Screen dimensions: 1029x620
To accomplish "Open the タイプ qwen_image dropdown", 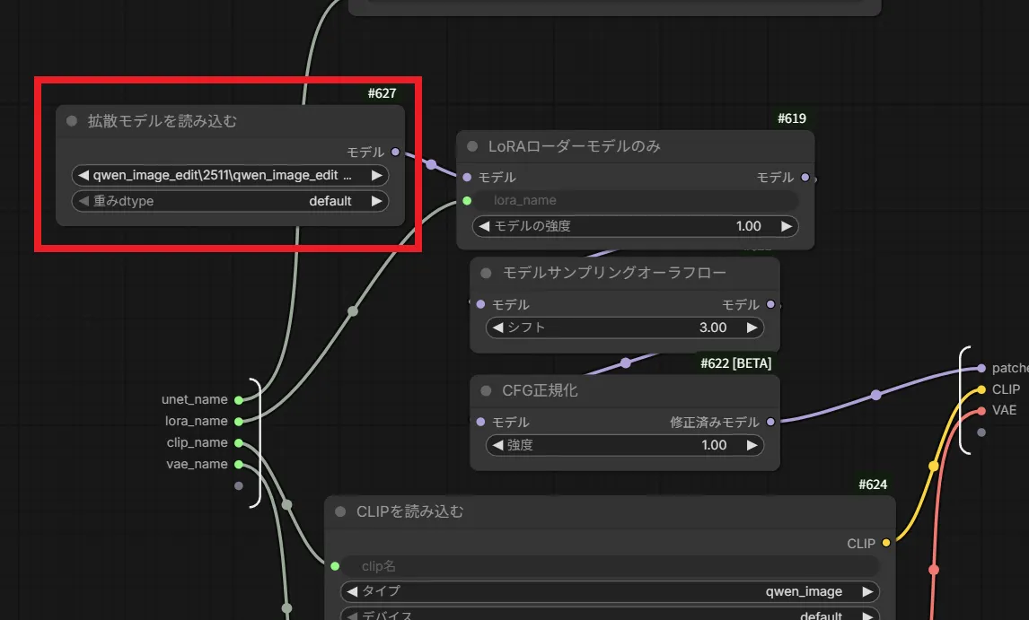I will click(609, 591).
